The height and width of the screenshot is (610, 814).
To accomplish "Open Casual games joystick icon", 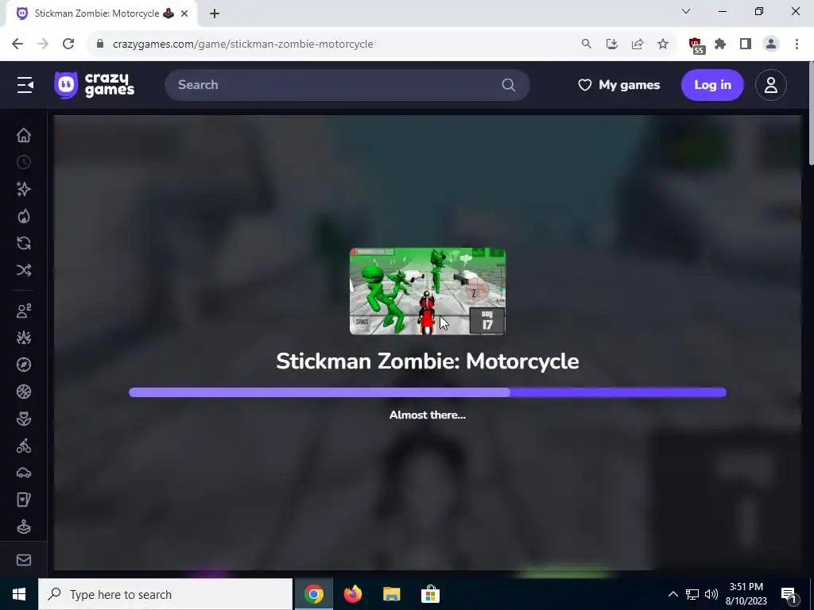I will tap(24, 527).
